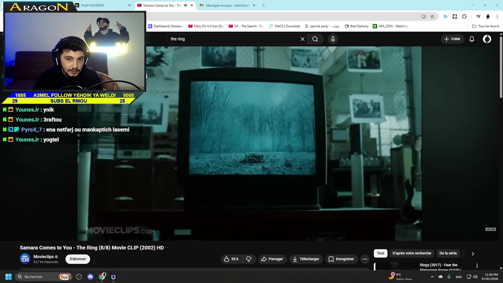Open the Chrome profile icon
503x283 pixels.
(x=488, y=17)
